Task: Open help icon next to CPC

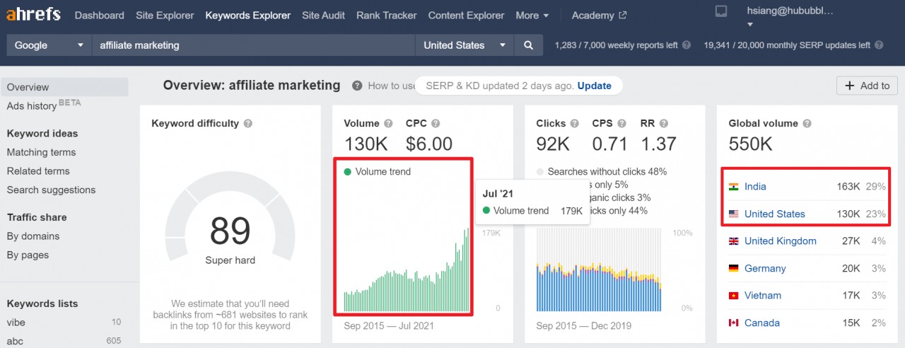Action: 436,123
